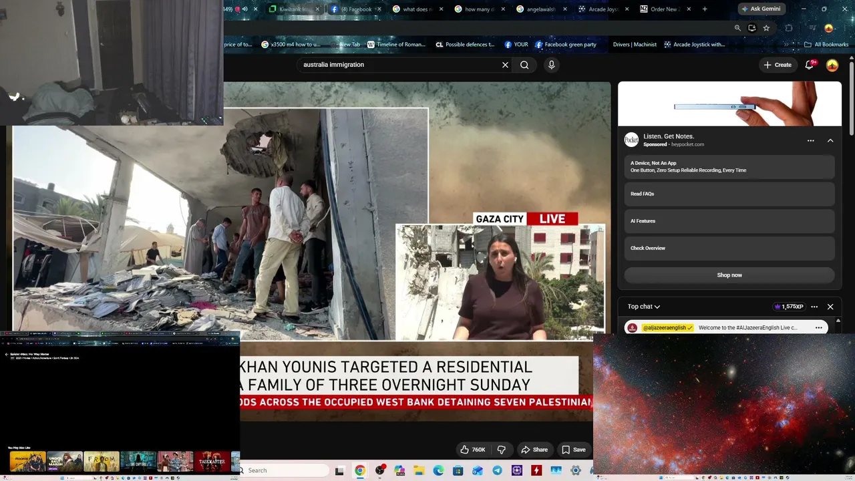Open OBS Studio from the taskbar
The height and width of the screenshot is (481, 855).
380,471
